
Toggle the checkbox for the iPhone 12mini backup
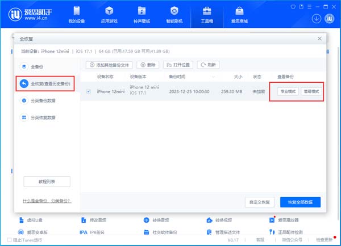click(x=89, y=91)
